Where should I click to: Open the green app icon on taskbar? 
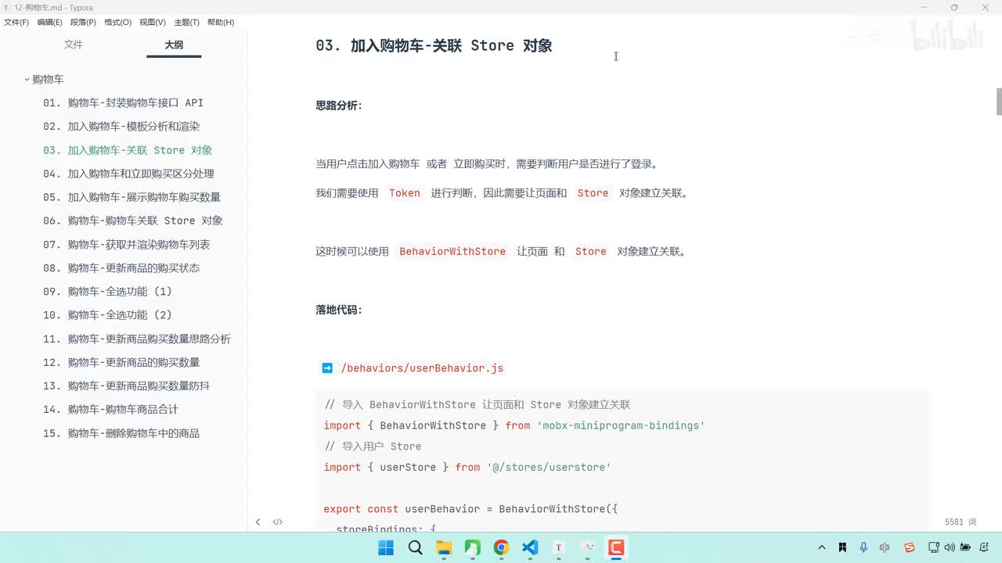[473, 547]
